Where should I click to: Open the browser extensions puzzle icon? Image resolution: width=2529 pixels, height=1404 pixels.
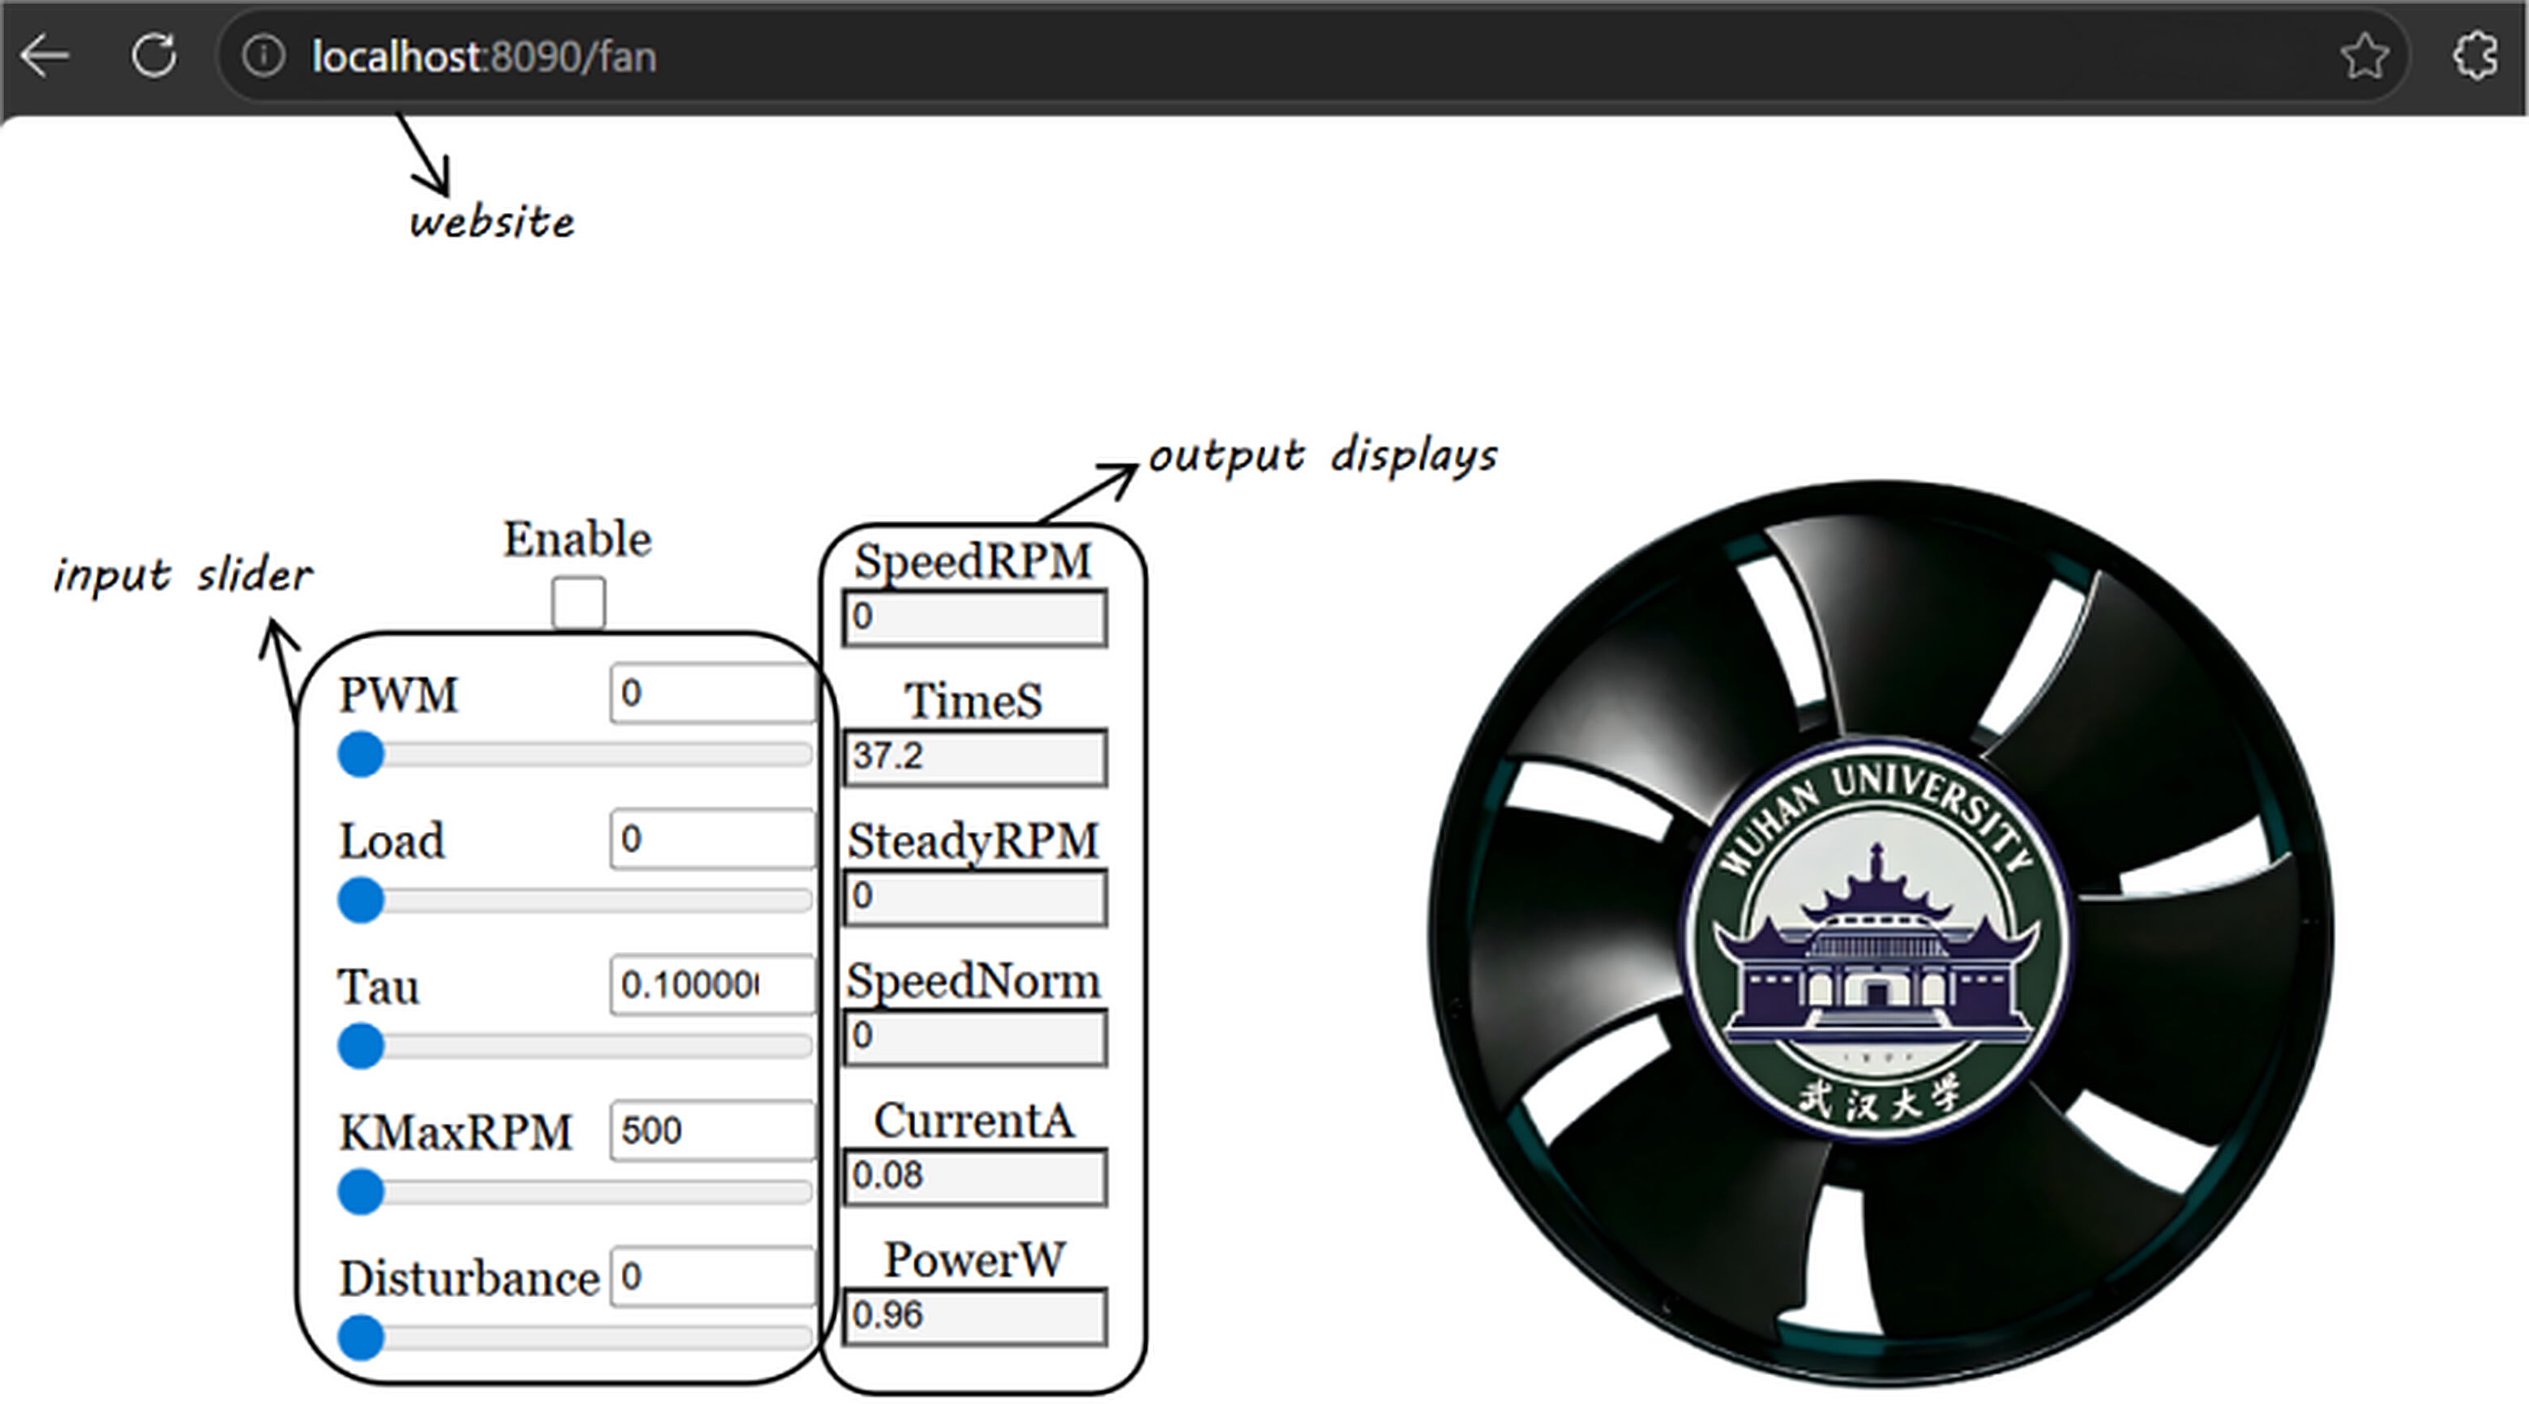pos(2475,56)
